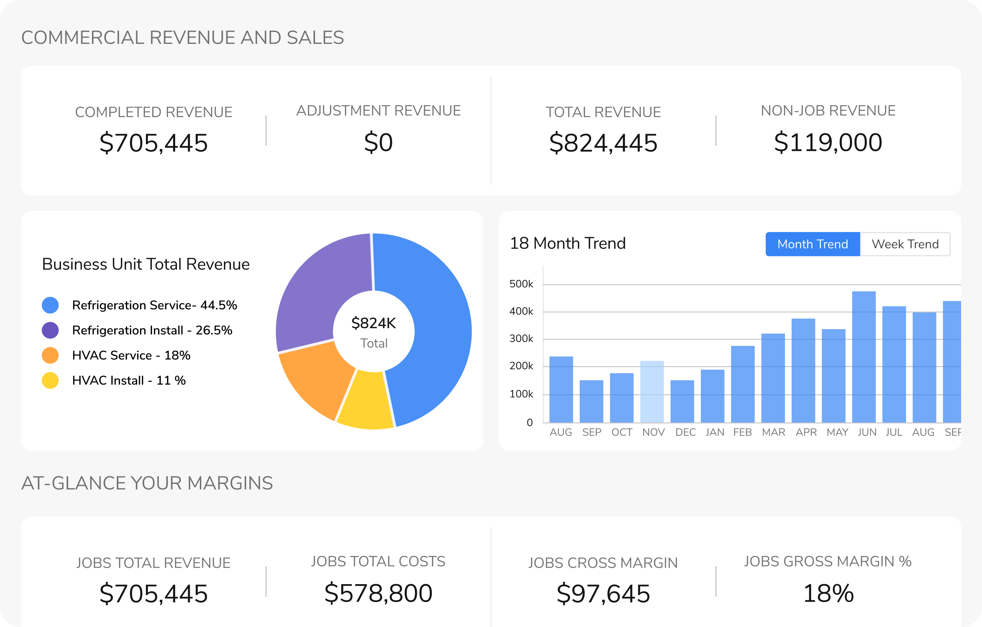
Task: Click the orange HVAC Service legend dot
Action: 50,355
